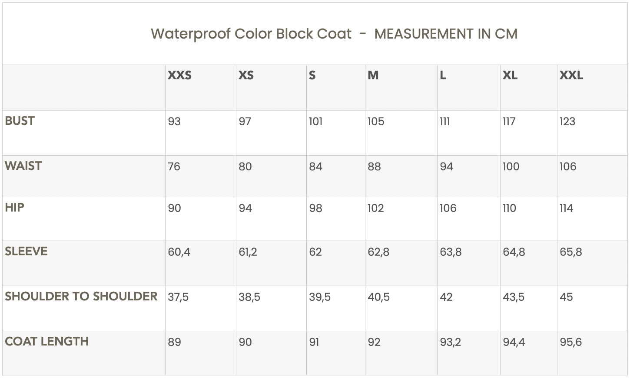Click the M size column header
630x378 pixels.
[373, 75]
